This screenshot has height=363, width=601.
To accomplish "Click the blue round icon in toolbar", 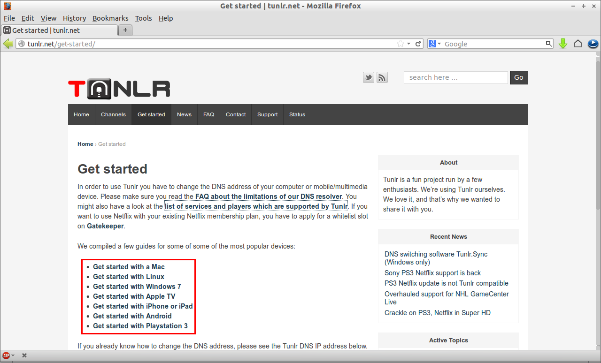I will click(x=593, y=44).
